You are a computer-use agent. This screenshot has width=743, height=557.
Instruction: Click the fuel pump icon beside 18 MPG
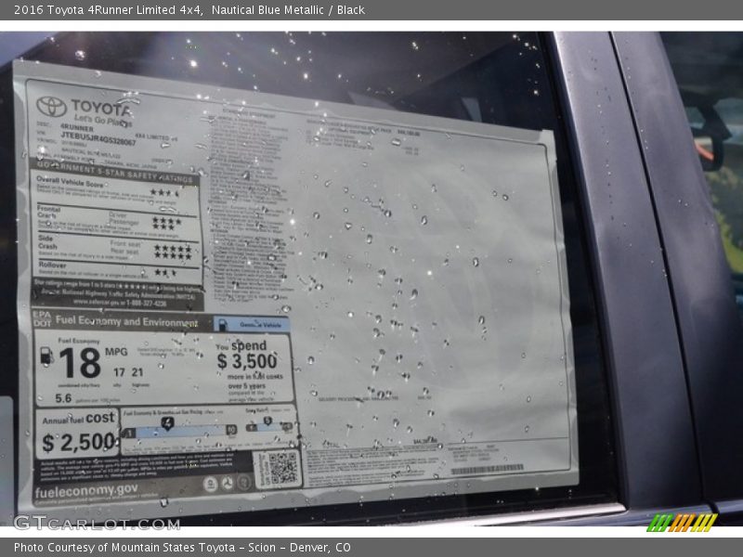click(x=46, y=356)
